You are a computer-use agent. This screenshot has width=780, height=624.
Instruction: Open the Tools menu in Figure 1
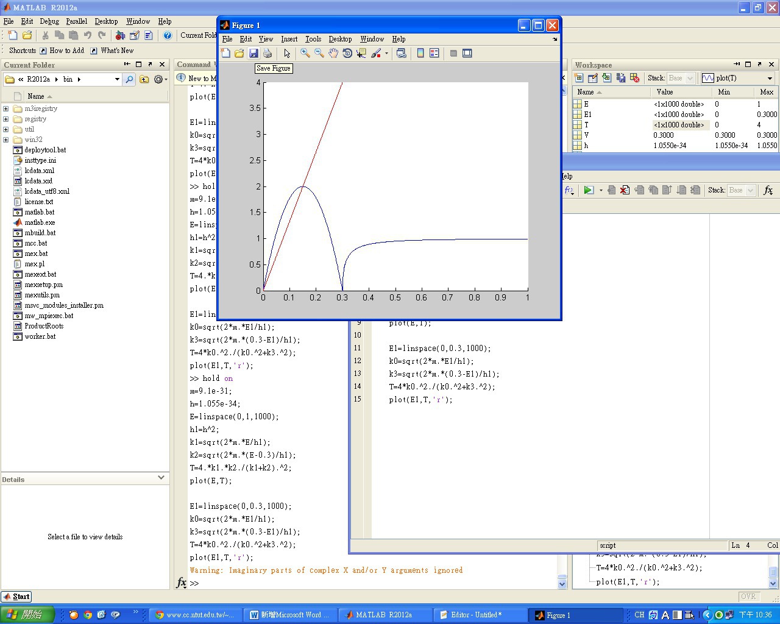pyautogui.click(x=313, y=39)
